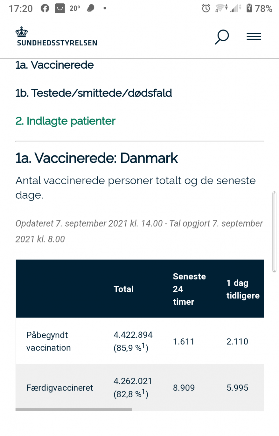Tap the alarm clock status icon
Viewport: 279px width, 436px height.
(206, 9)
